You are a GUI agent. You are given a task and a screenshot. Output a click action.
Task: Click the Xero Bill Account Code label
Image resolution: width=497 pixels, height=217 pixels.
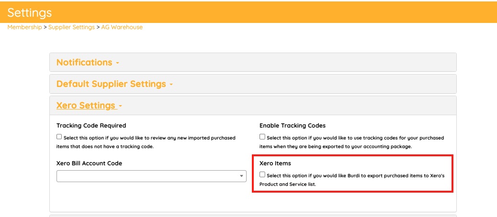click(x=89, y=163)
